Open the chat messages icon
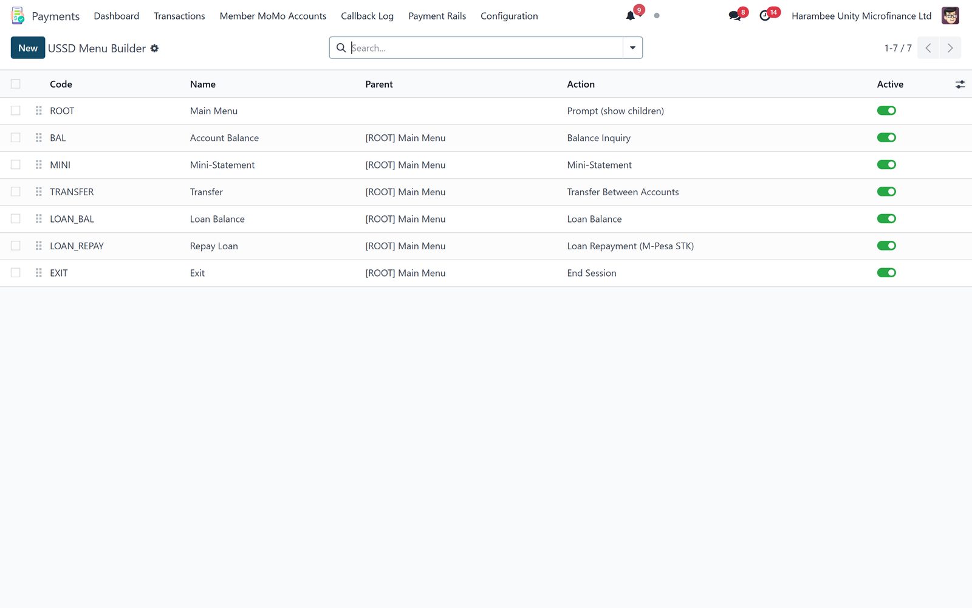972x608 pixels. (734, 16)
